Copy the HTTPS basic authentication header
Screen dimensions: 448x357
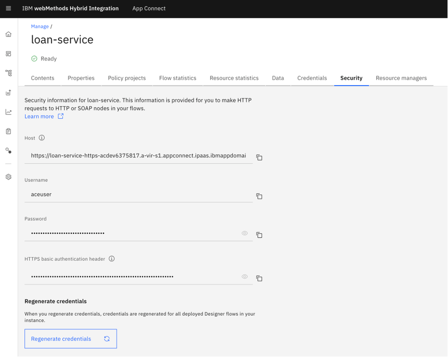[259, 279]
